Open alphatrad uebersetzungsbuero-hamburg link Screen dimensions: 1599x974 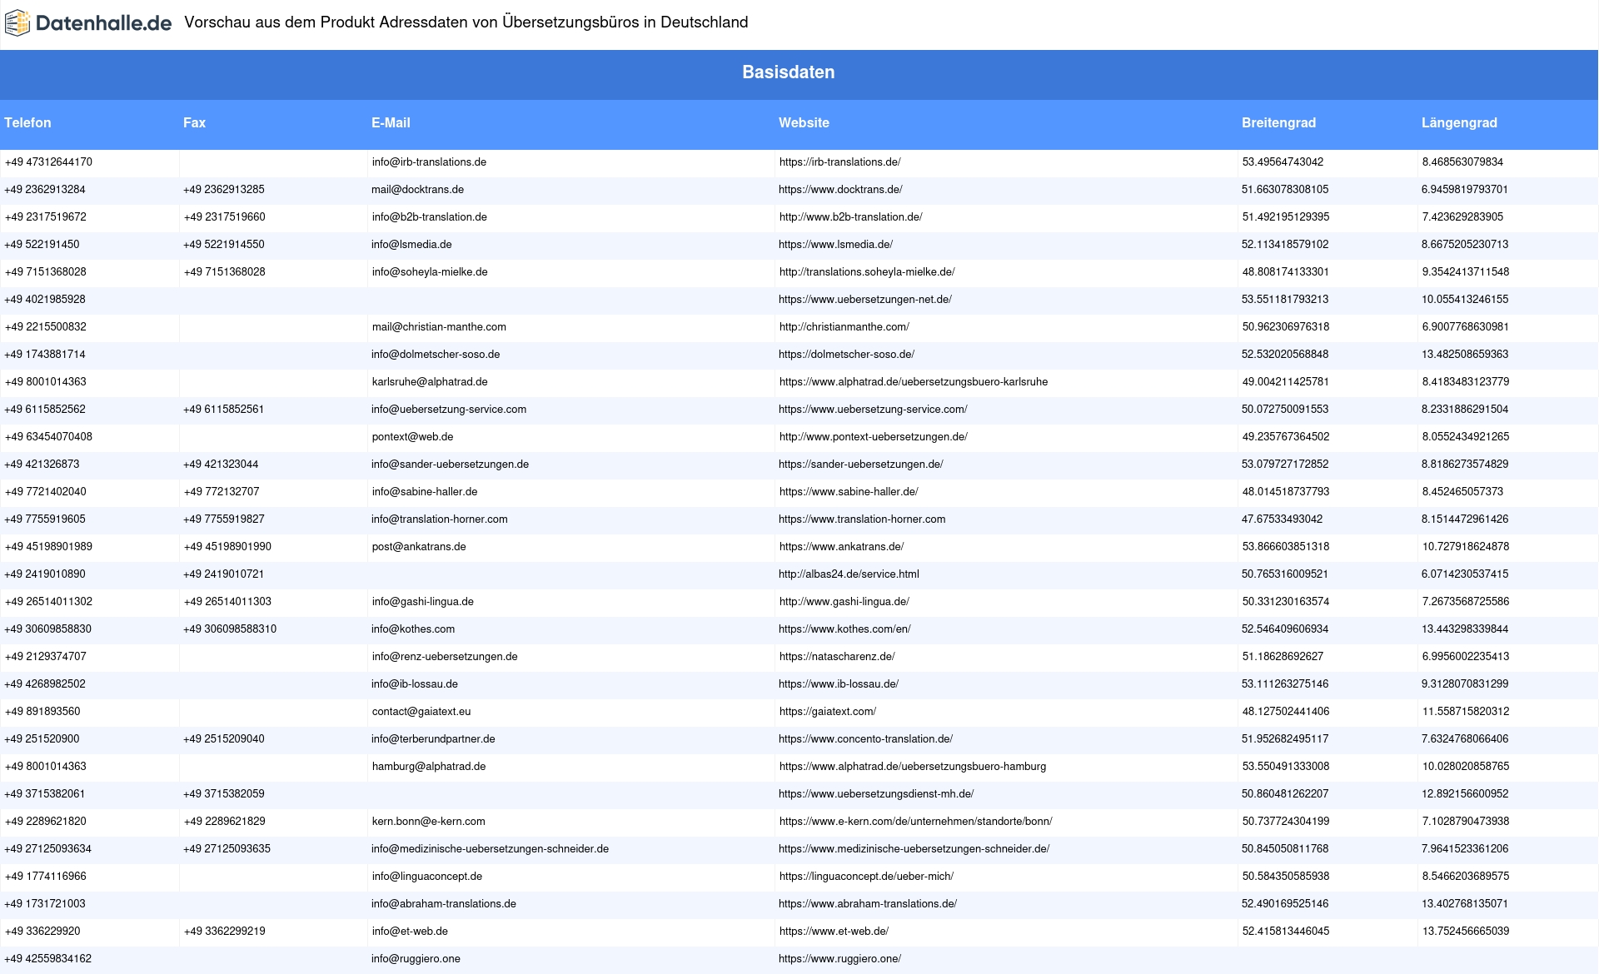click(913, 767)
